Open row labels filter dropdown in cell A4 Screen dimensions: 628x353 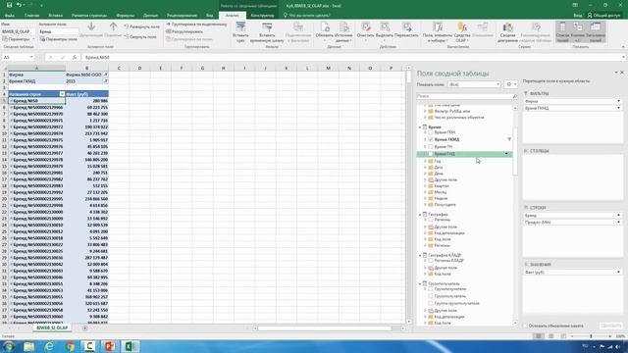tap(62, 94)
